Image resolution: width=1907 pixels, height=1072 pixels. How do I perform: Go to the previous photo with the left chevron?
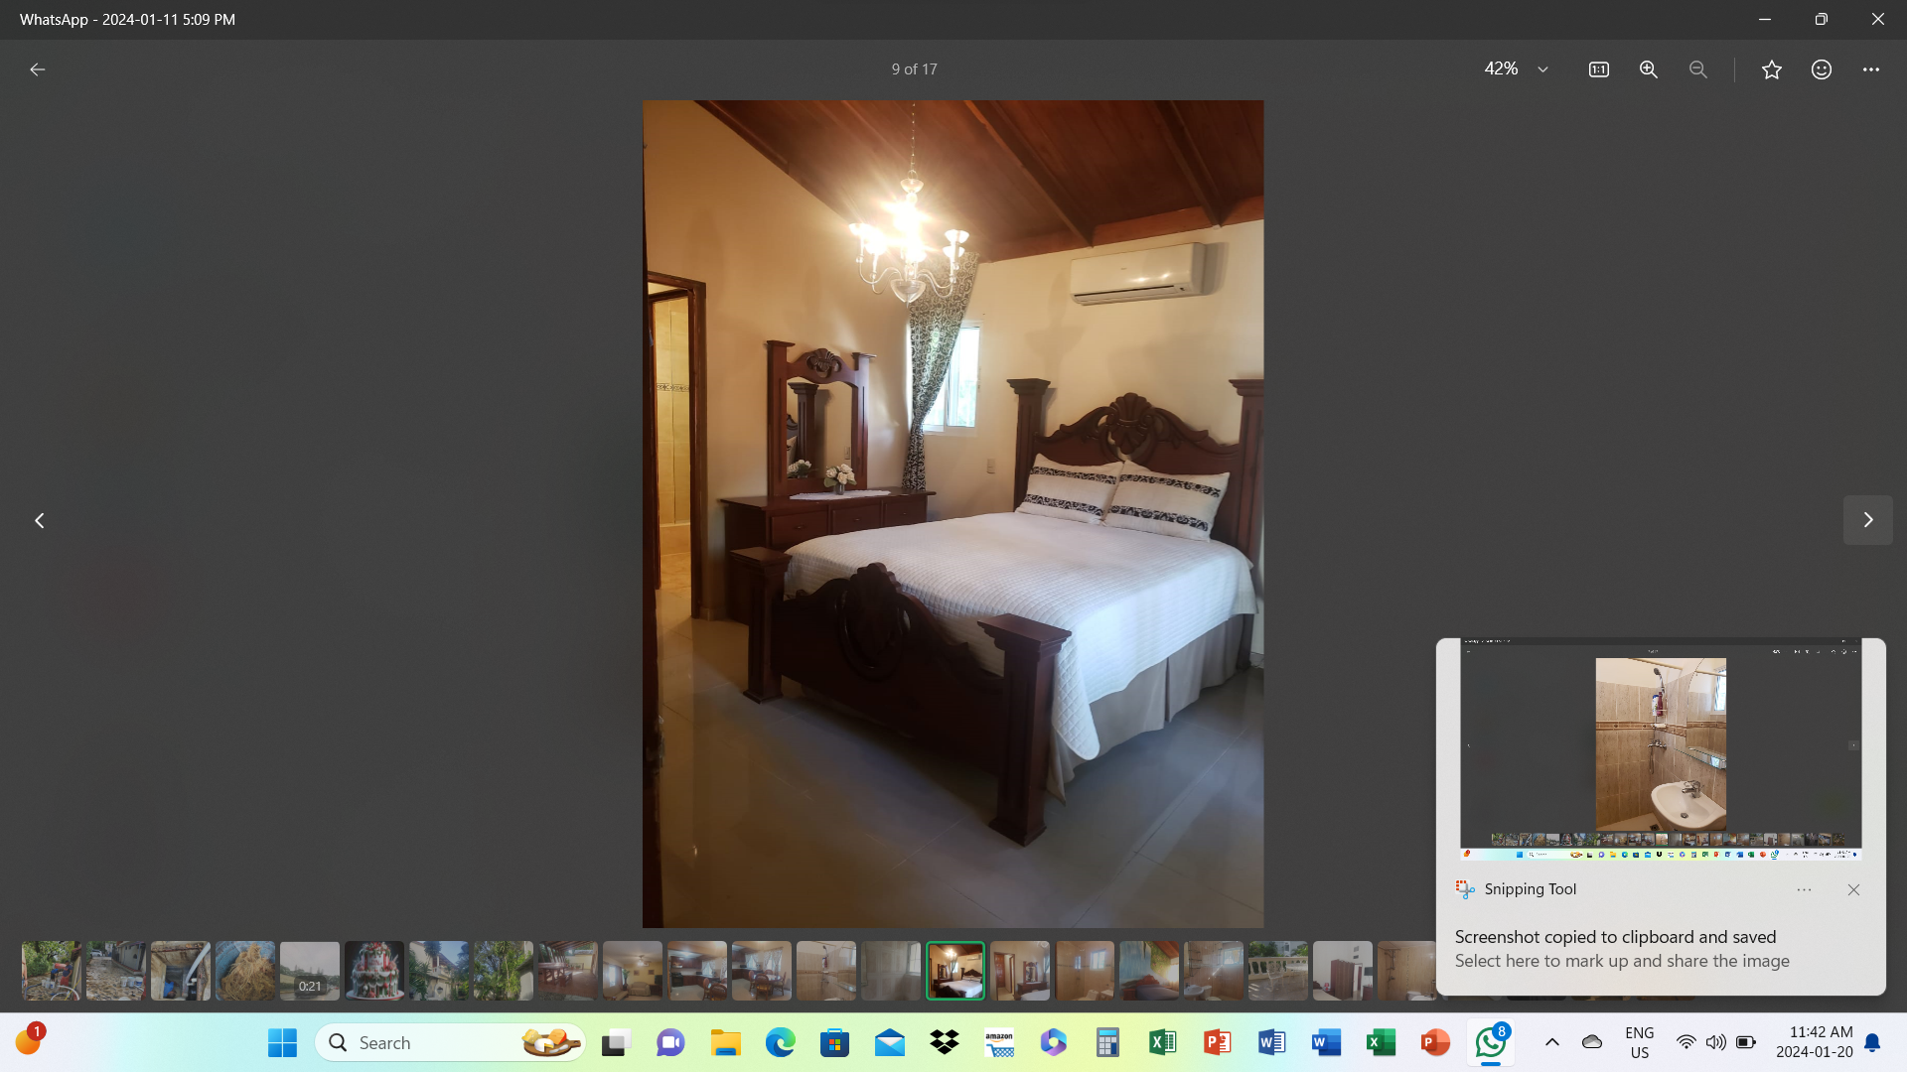point(40,520)
